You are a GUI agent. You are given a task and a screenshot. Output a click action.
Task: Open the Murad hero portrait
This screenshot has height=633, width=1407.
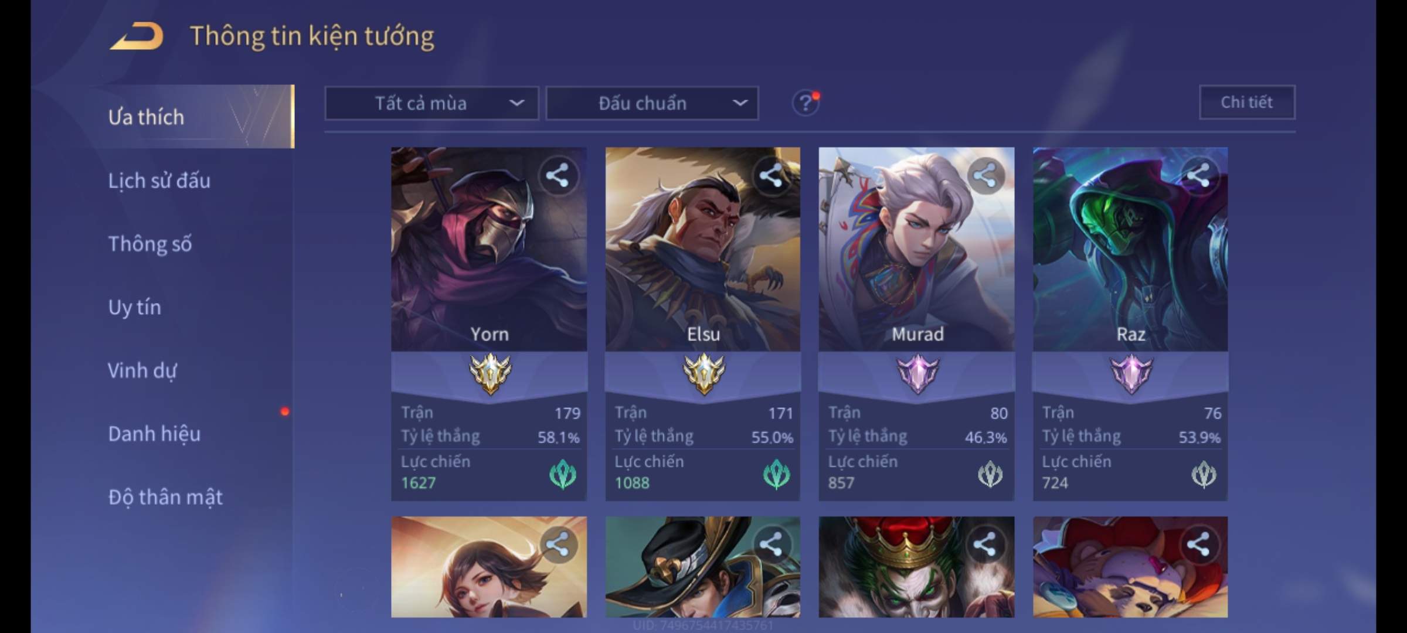click(916, 249)
